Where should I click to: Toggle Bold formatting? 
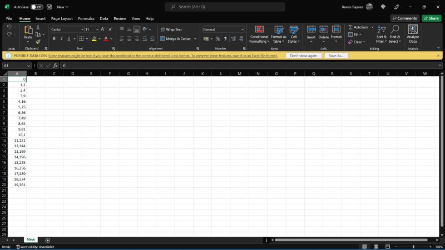pos(54,39)
